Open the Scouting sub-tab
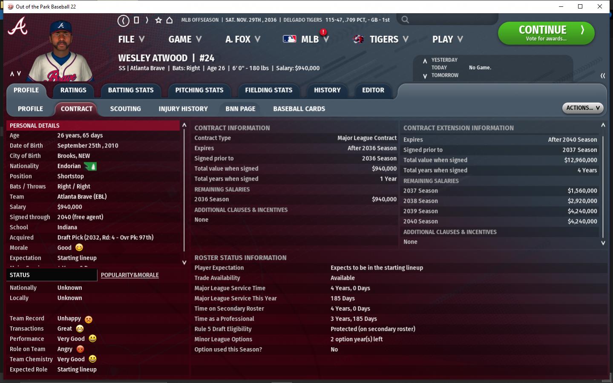Image resolution: width=613 pixels, height=383 pixels. 125,109
